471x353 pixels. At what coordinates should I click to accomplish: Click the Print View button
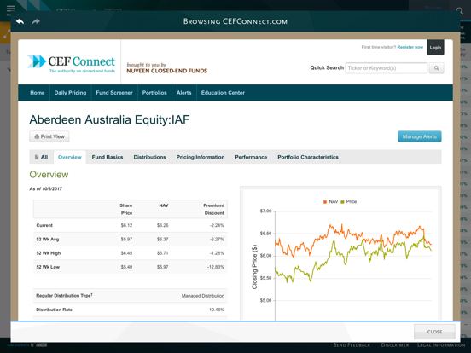[x=49, y=136]
